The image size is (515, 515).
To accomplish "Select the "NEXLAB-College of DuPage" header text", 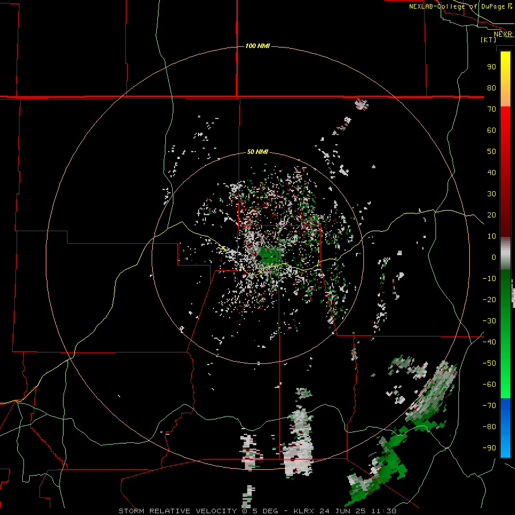I will (x=458, y=6).
